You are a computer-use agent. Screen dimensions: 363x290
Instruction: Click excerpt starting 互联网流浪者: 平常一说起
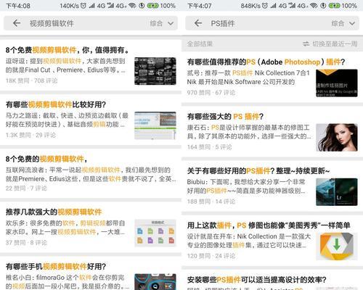91,174
